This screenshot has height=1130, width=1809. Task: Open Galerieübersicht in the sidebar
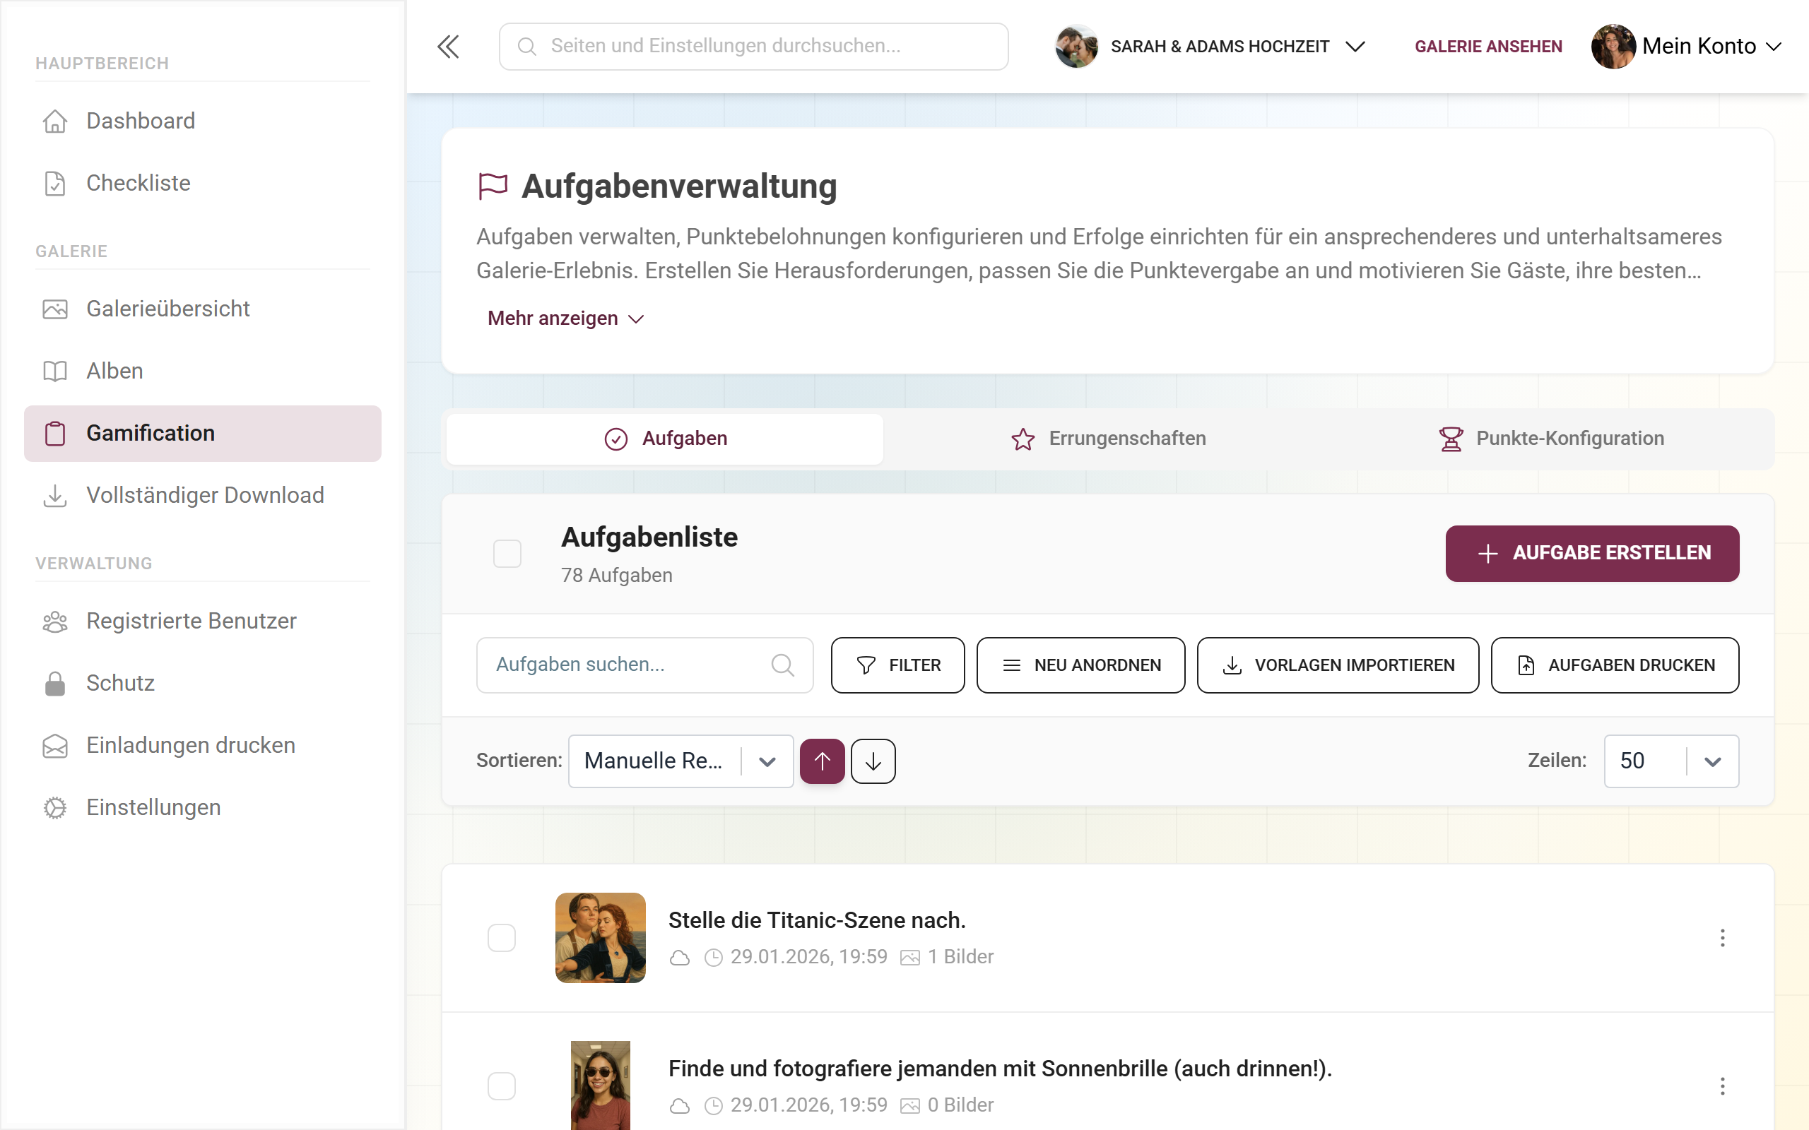pyautogui.click(x=202, y=309)
